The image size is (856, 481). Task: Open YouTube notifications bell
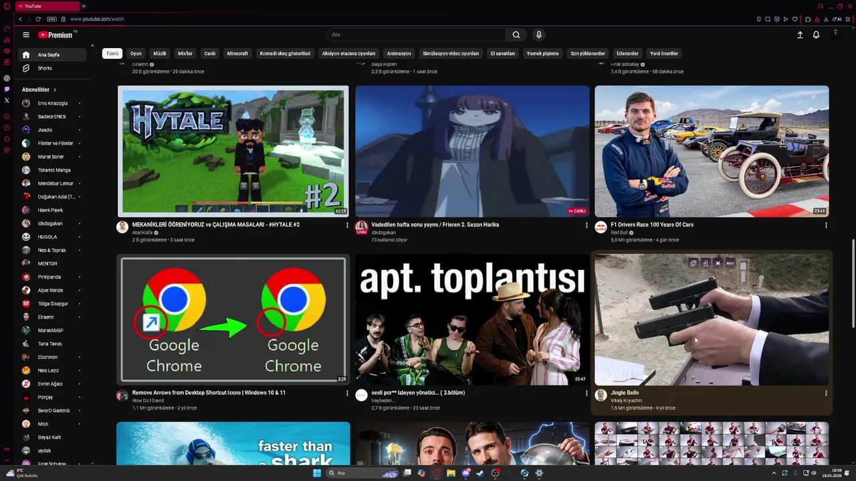816,35
